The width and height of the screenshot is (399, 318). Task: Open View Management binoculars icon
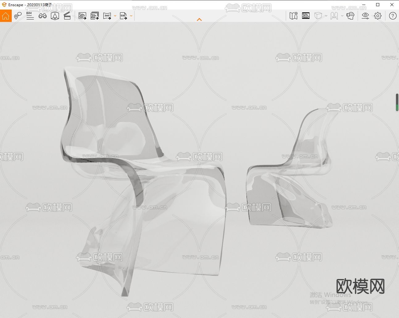43,16
